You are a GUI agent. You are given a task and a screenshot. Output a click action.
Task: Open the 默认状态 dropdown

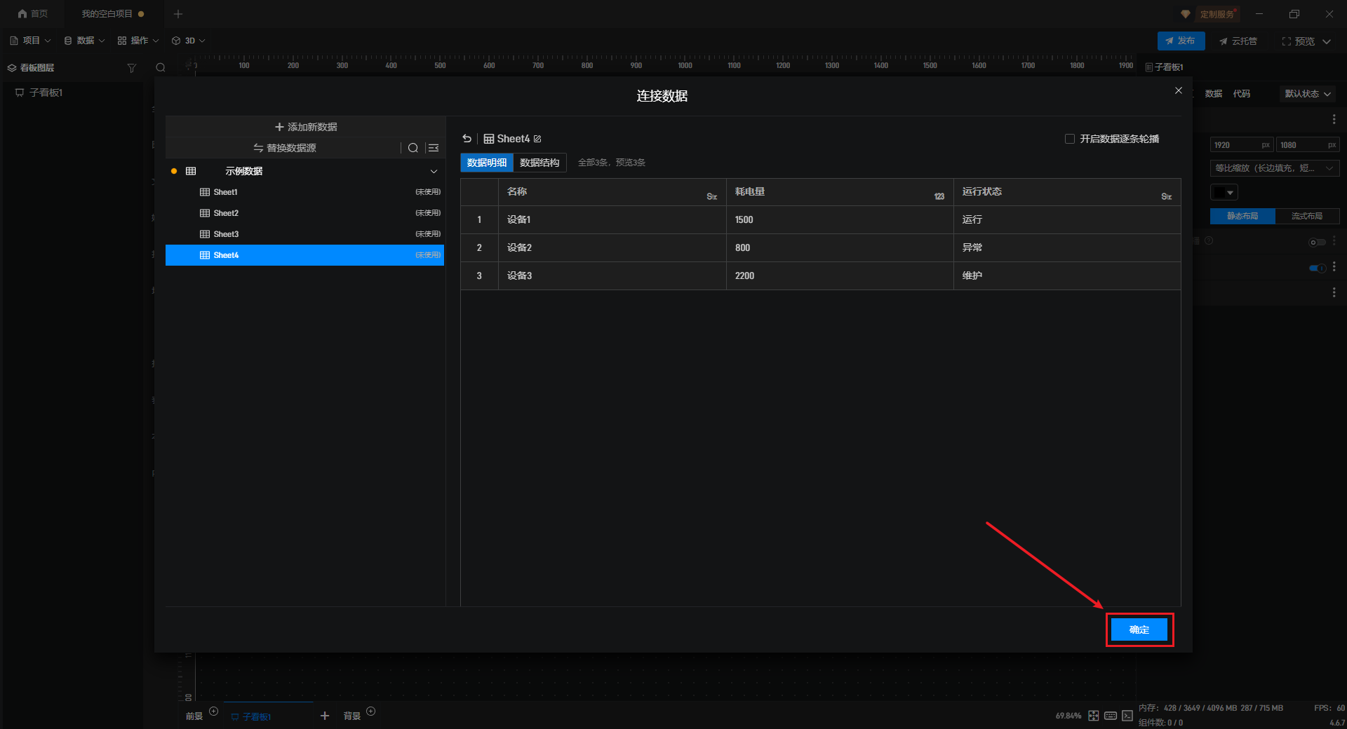pos(1308,94)
